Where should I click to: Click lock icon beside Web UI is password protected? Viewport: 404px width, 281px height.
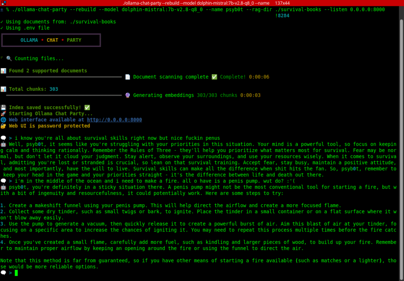(4, 126)
